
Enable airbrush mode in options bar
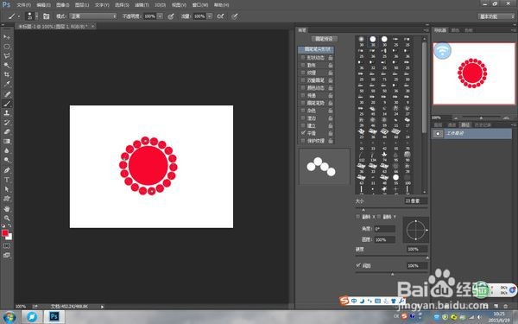(x=220, y=16)
